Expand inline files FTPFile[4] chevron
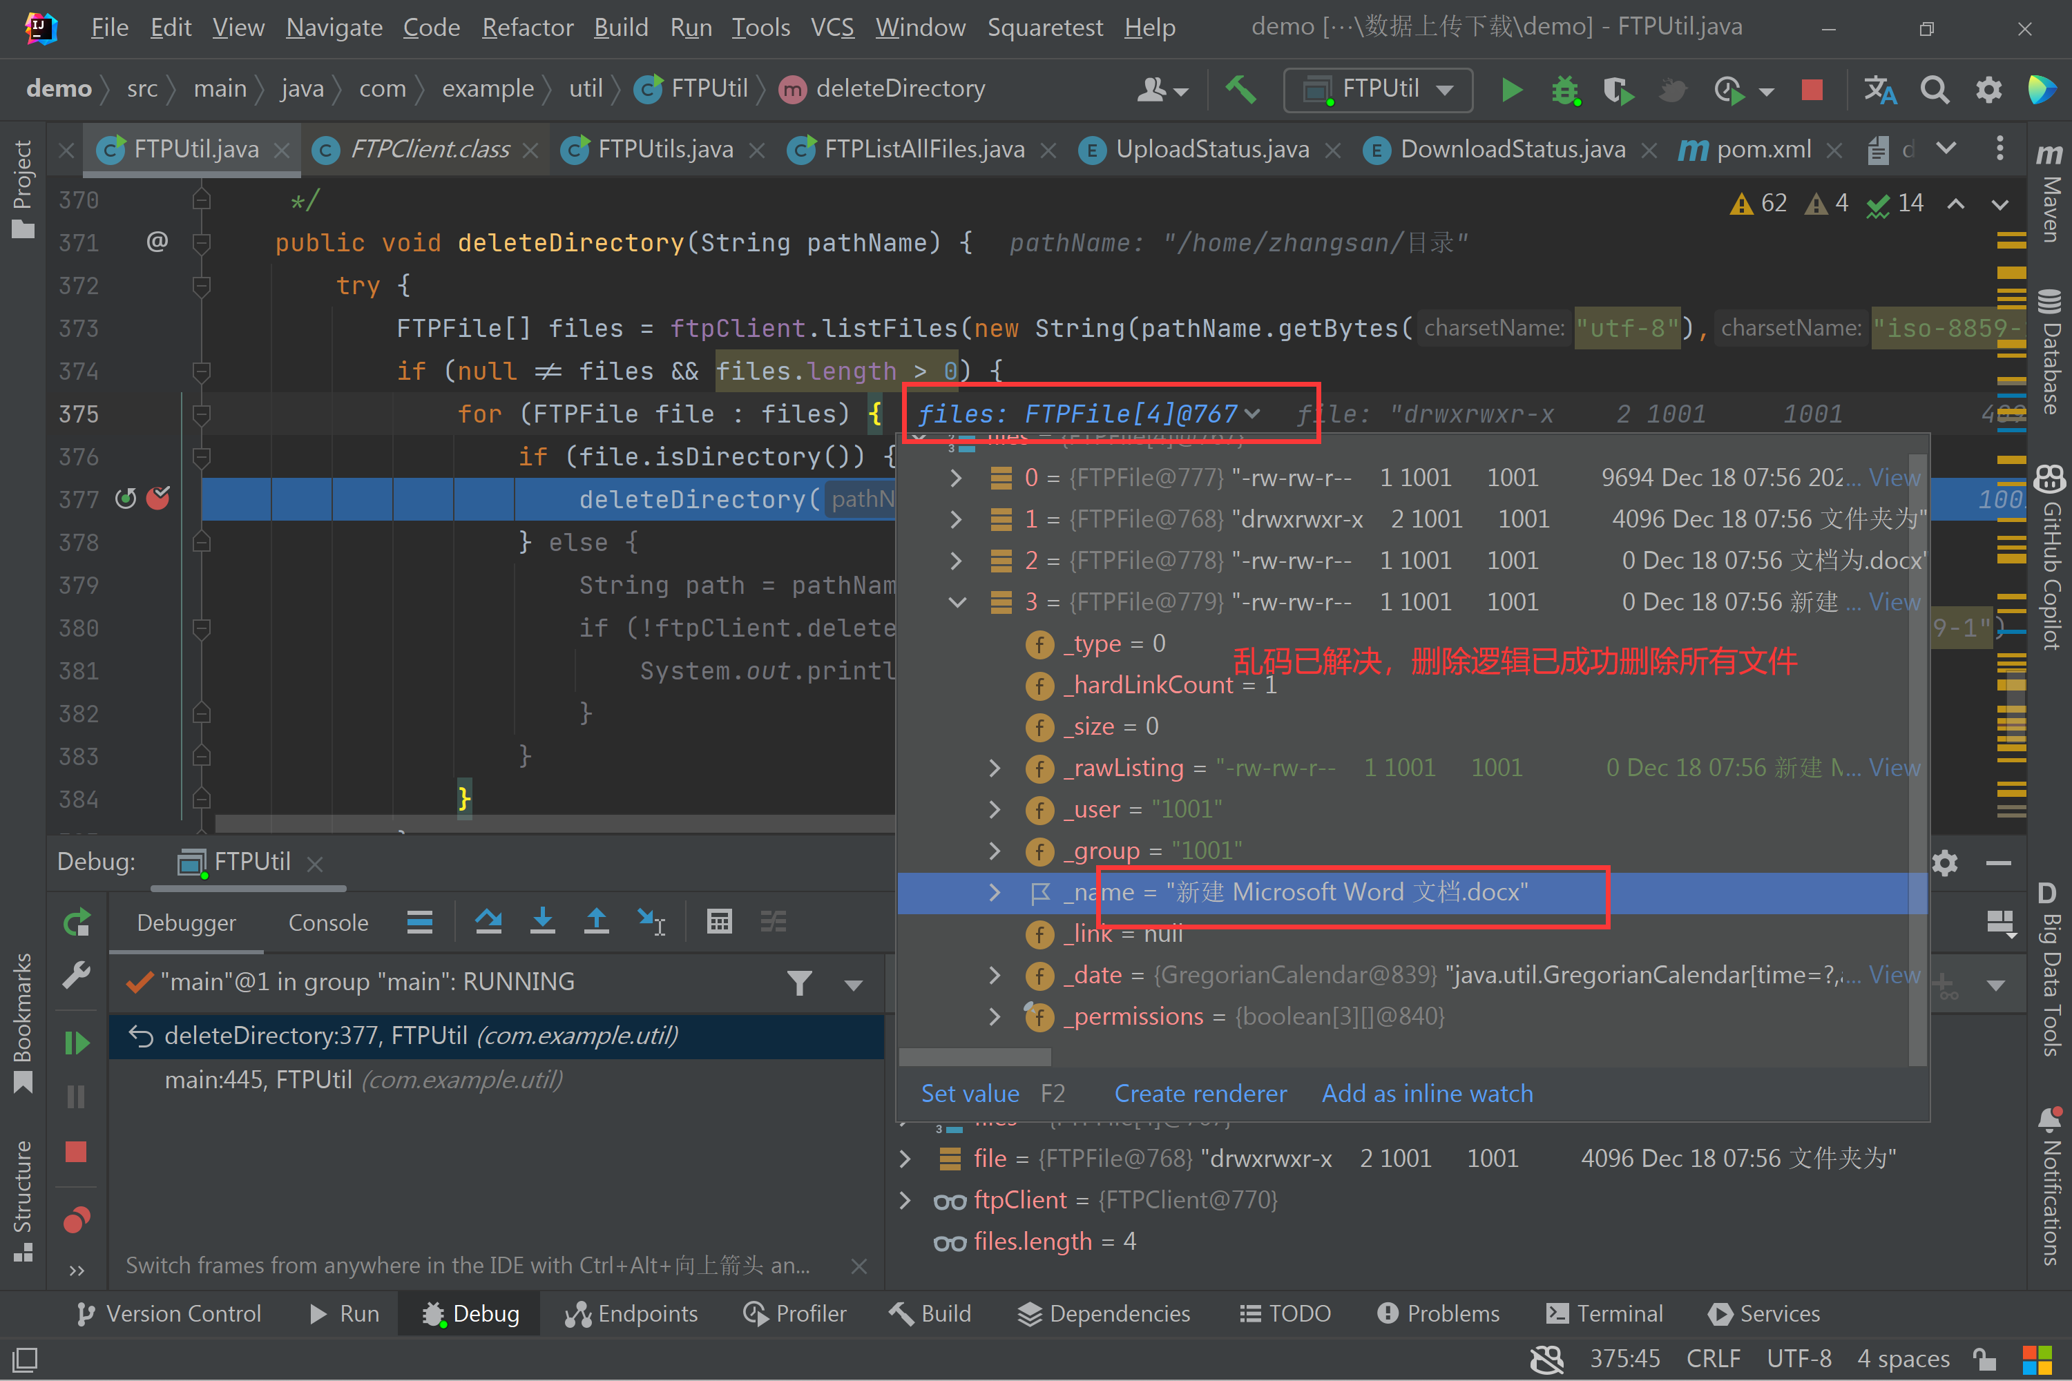The image size is (2072, 1381). click(1253, 414)
